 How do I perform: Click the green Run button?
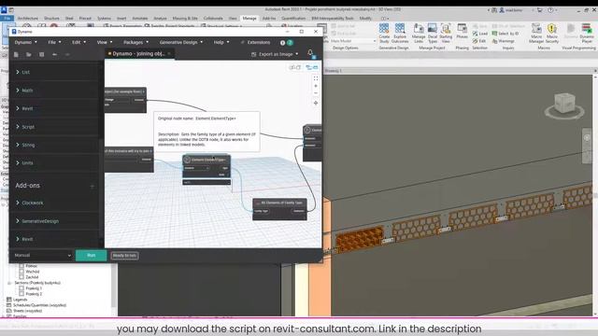(92, 255)
